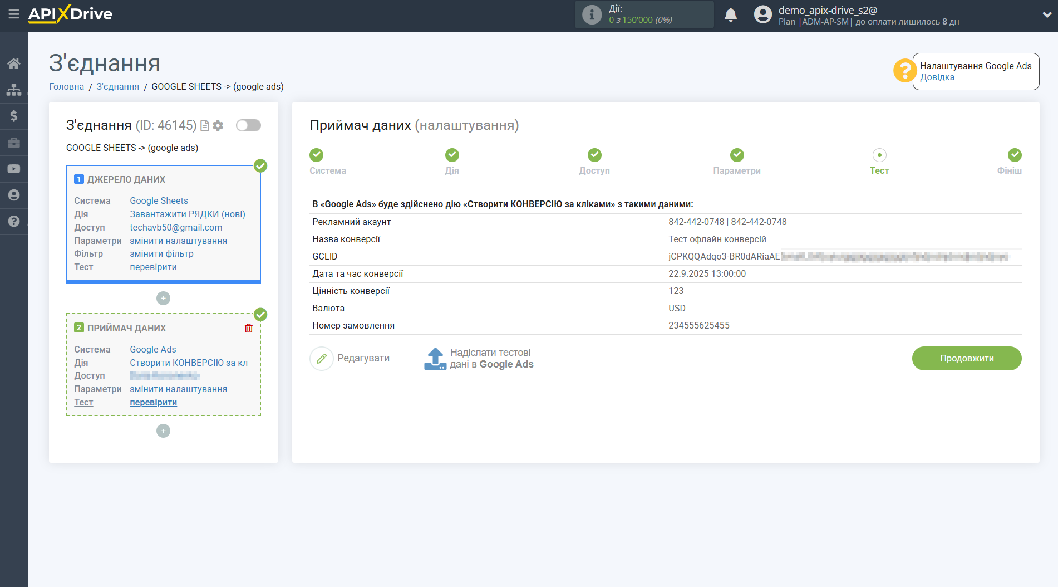Viewport: 1058px width, 587px height.
Task: Open connection settings gear icon
Action: (218, 126)
